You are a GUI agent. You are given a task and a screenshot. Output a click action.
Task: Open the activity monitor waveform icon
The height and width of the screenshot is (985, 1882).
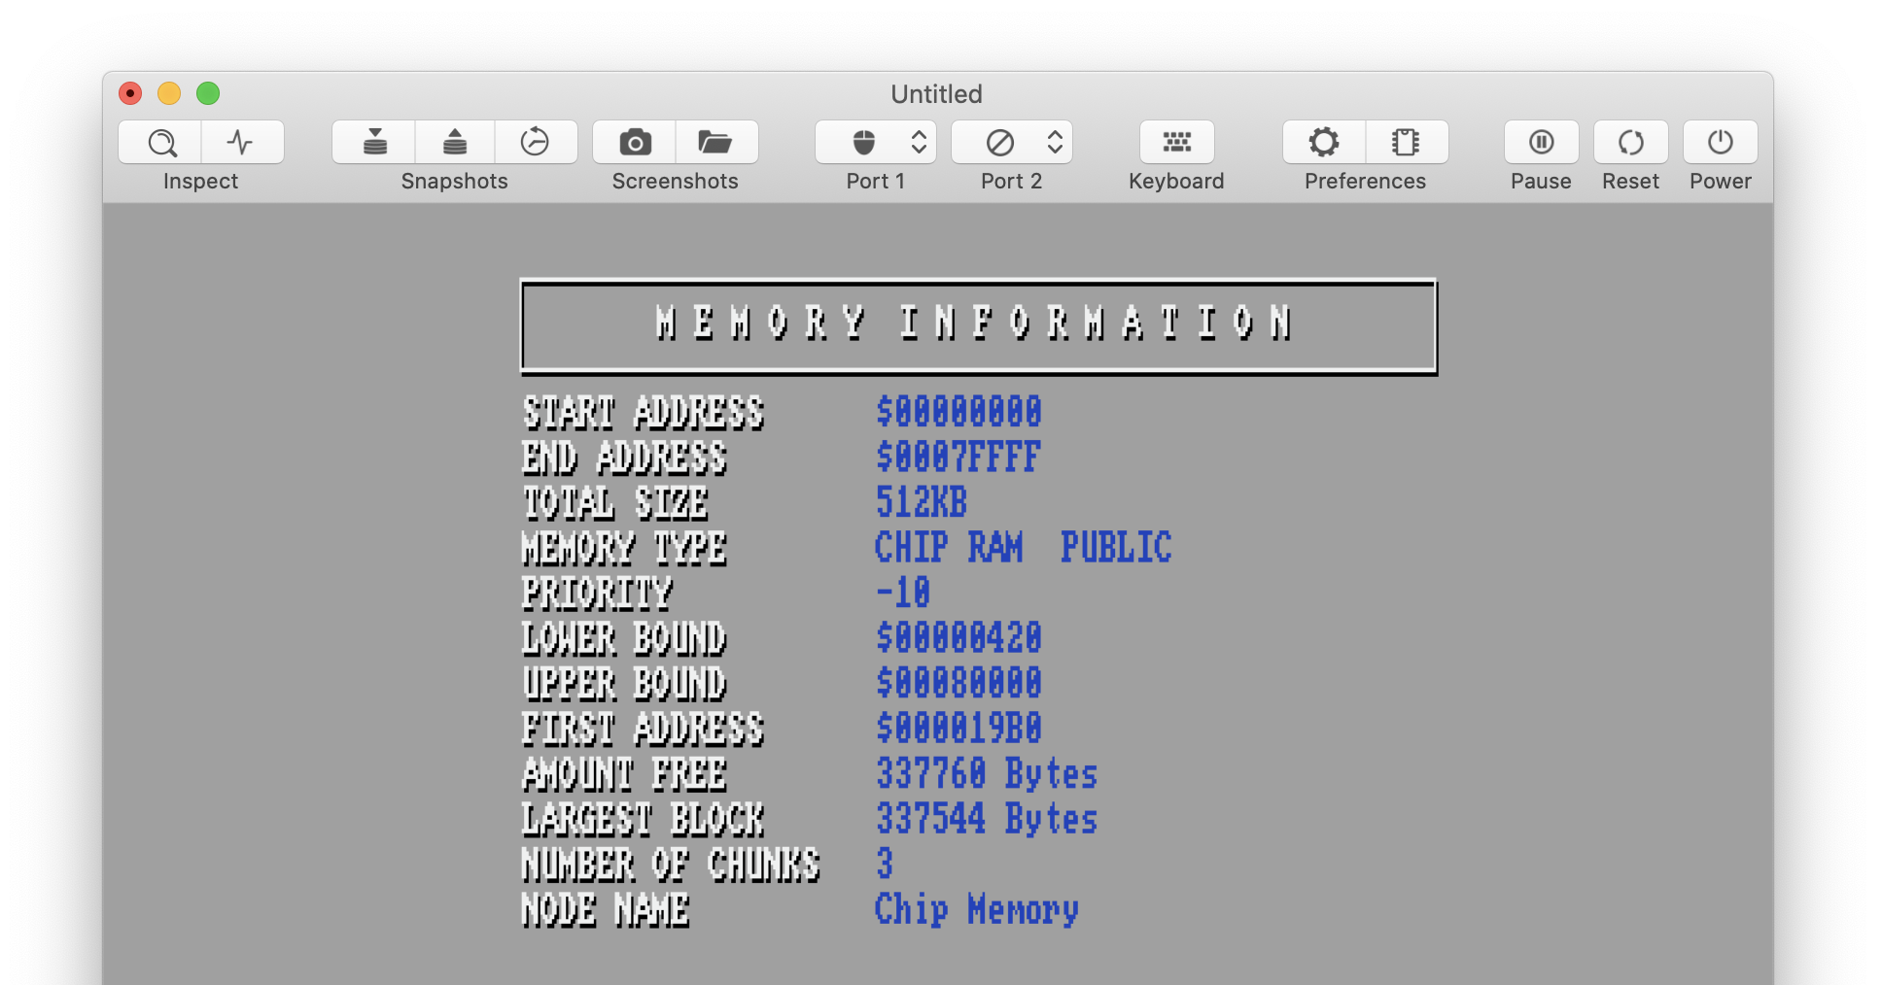pos(242,142)
